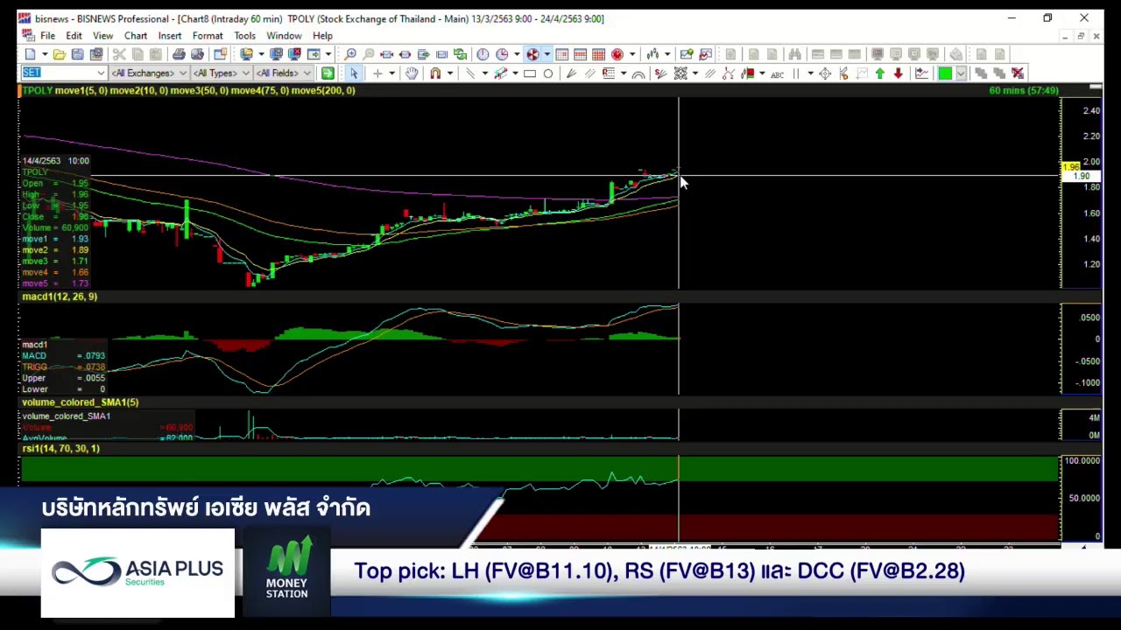Expand the crosshair tool dropdown arrow
Image resolution: width=1121 pixels, height=630 pixels.
391,73
